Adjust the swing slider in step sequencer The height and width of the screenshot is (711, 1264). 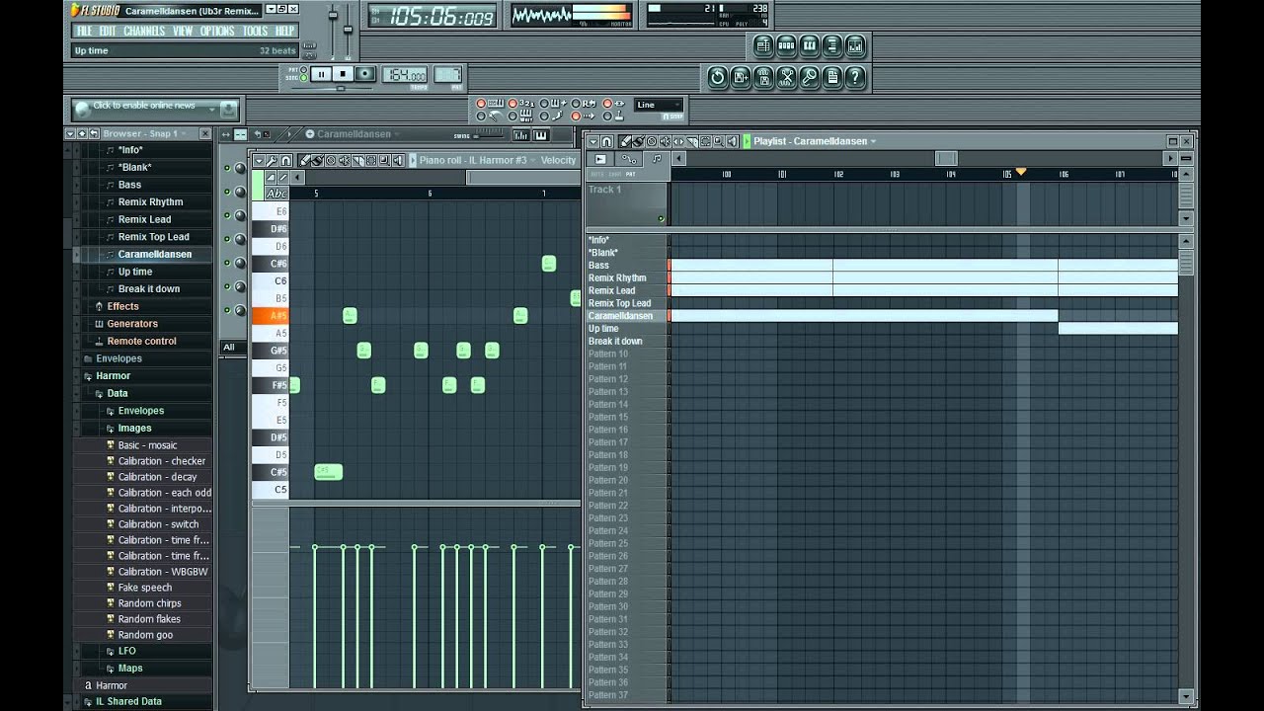click(475, 136)
